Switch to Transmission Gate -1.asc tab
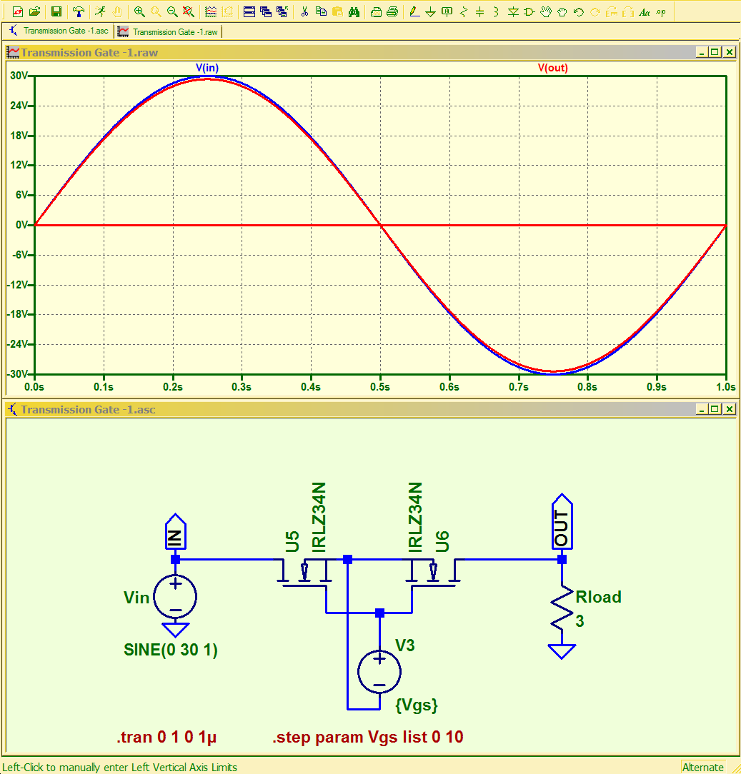This screenshot has height=774, width=741. click(x=59, y=31)
